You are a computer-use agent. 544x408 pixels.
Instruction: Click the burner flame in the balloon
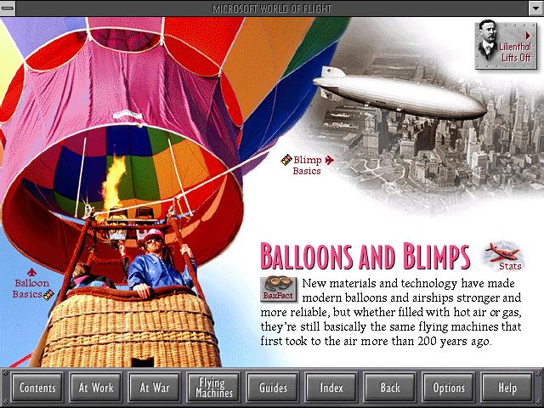click(114, 184)
